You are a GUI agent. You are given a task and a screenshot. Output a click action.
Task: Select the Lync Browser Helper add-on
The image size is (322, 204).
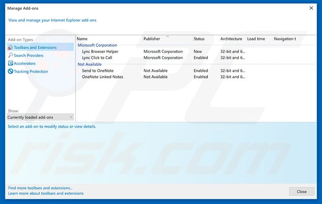coord(100,52)
